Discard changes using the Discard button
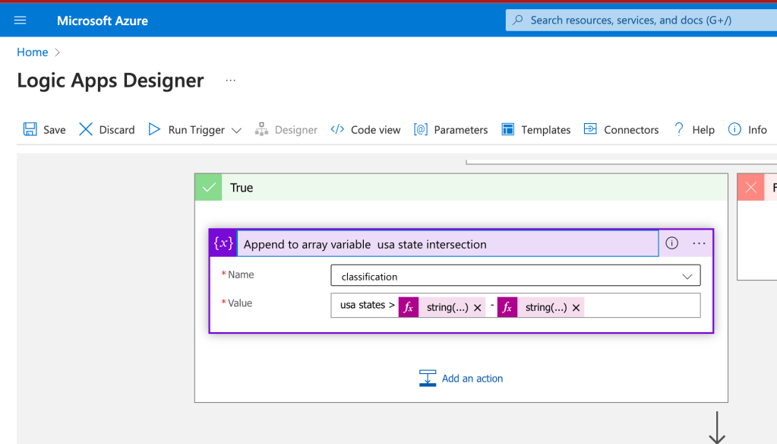The image size is (777, 444). [x=106, y=129]
